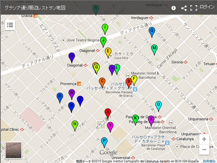This screenshot has width=217, height=163.
Task: Select blue marker Q
Action: click(152, 32)
